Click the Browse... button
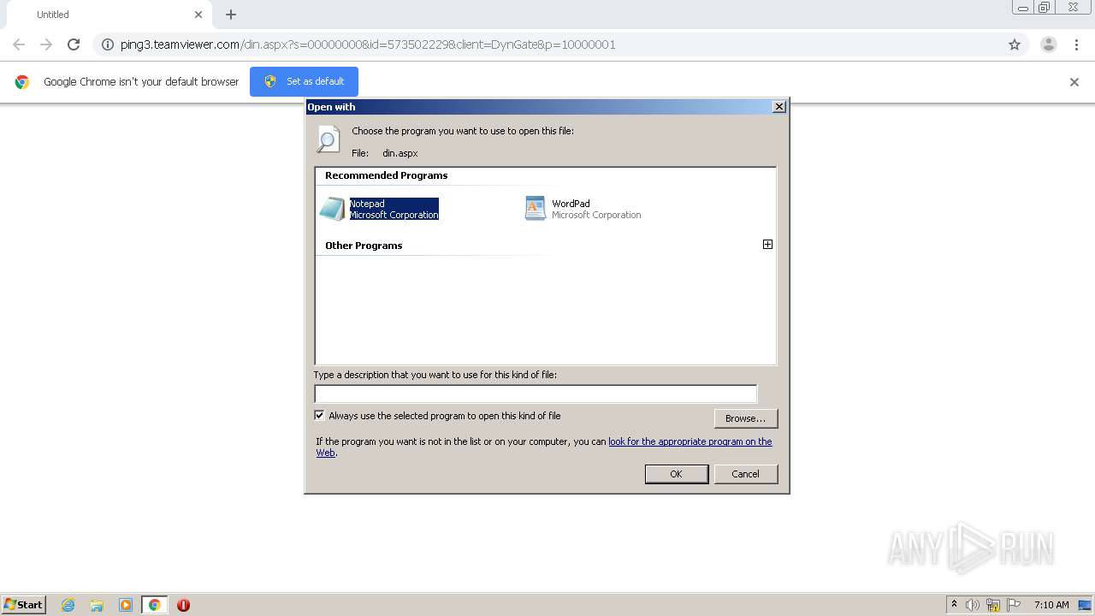This screenshot has height=616, width=1095. click(x=745, y=418)
